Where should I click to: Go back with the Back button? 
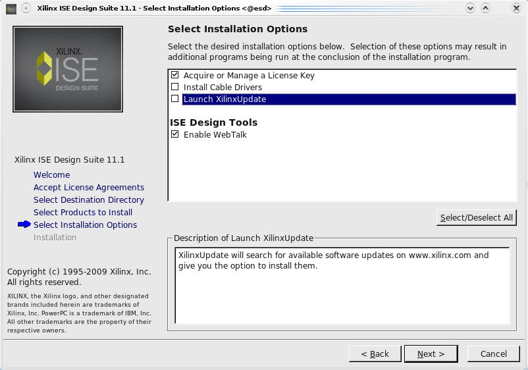click(375, 354)
